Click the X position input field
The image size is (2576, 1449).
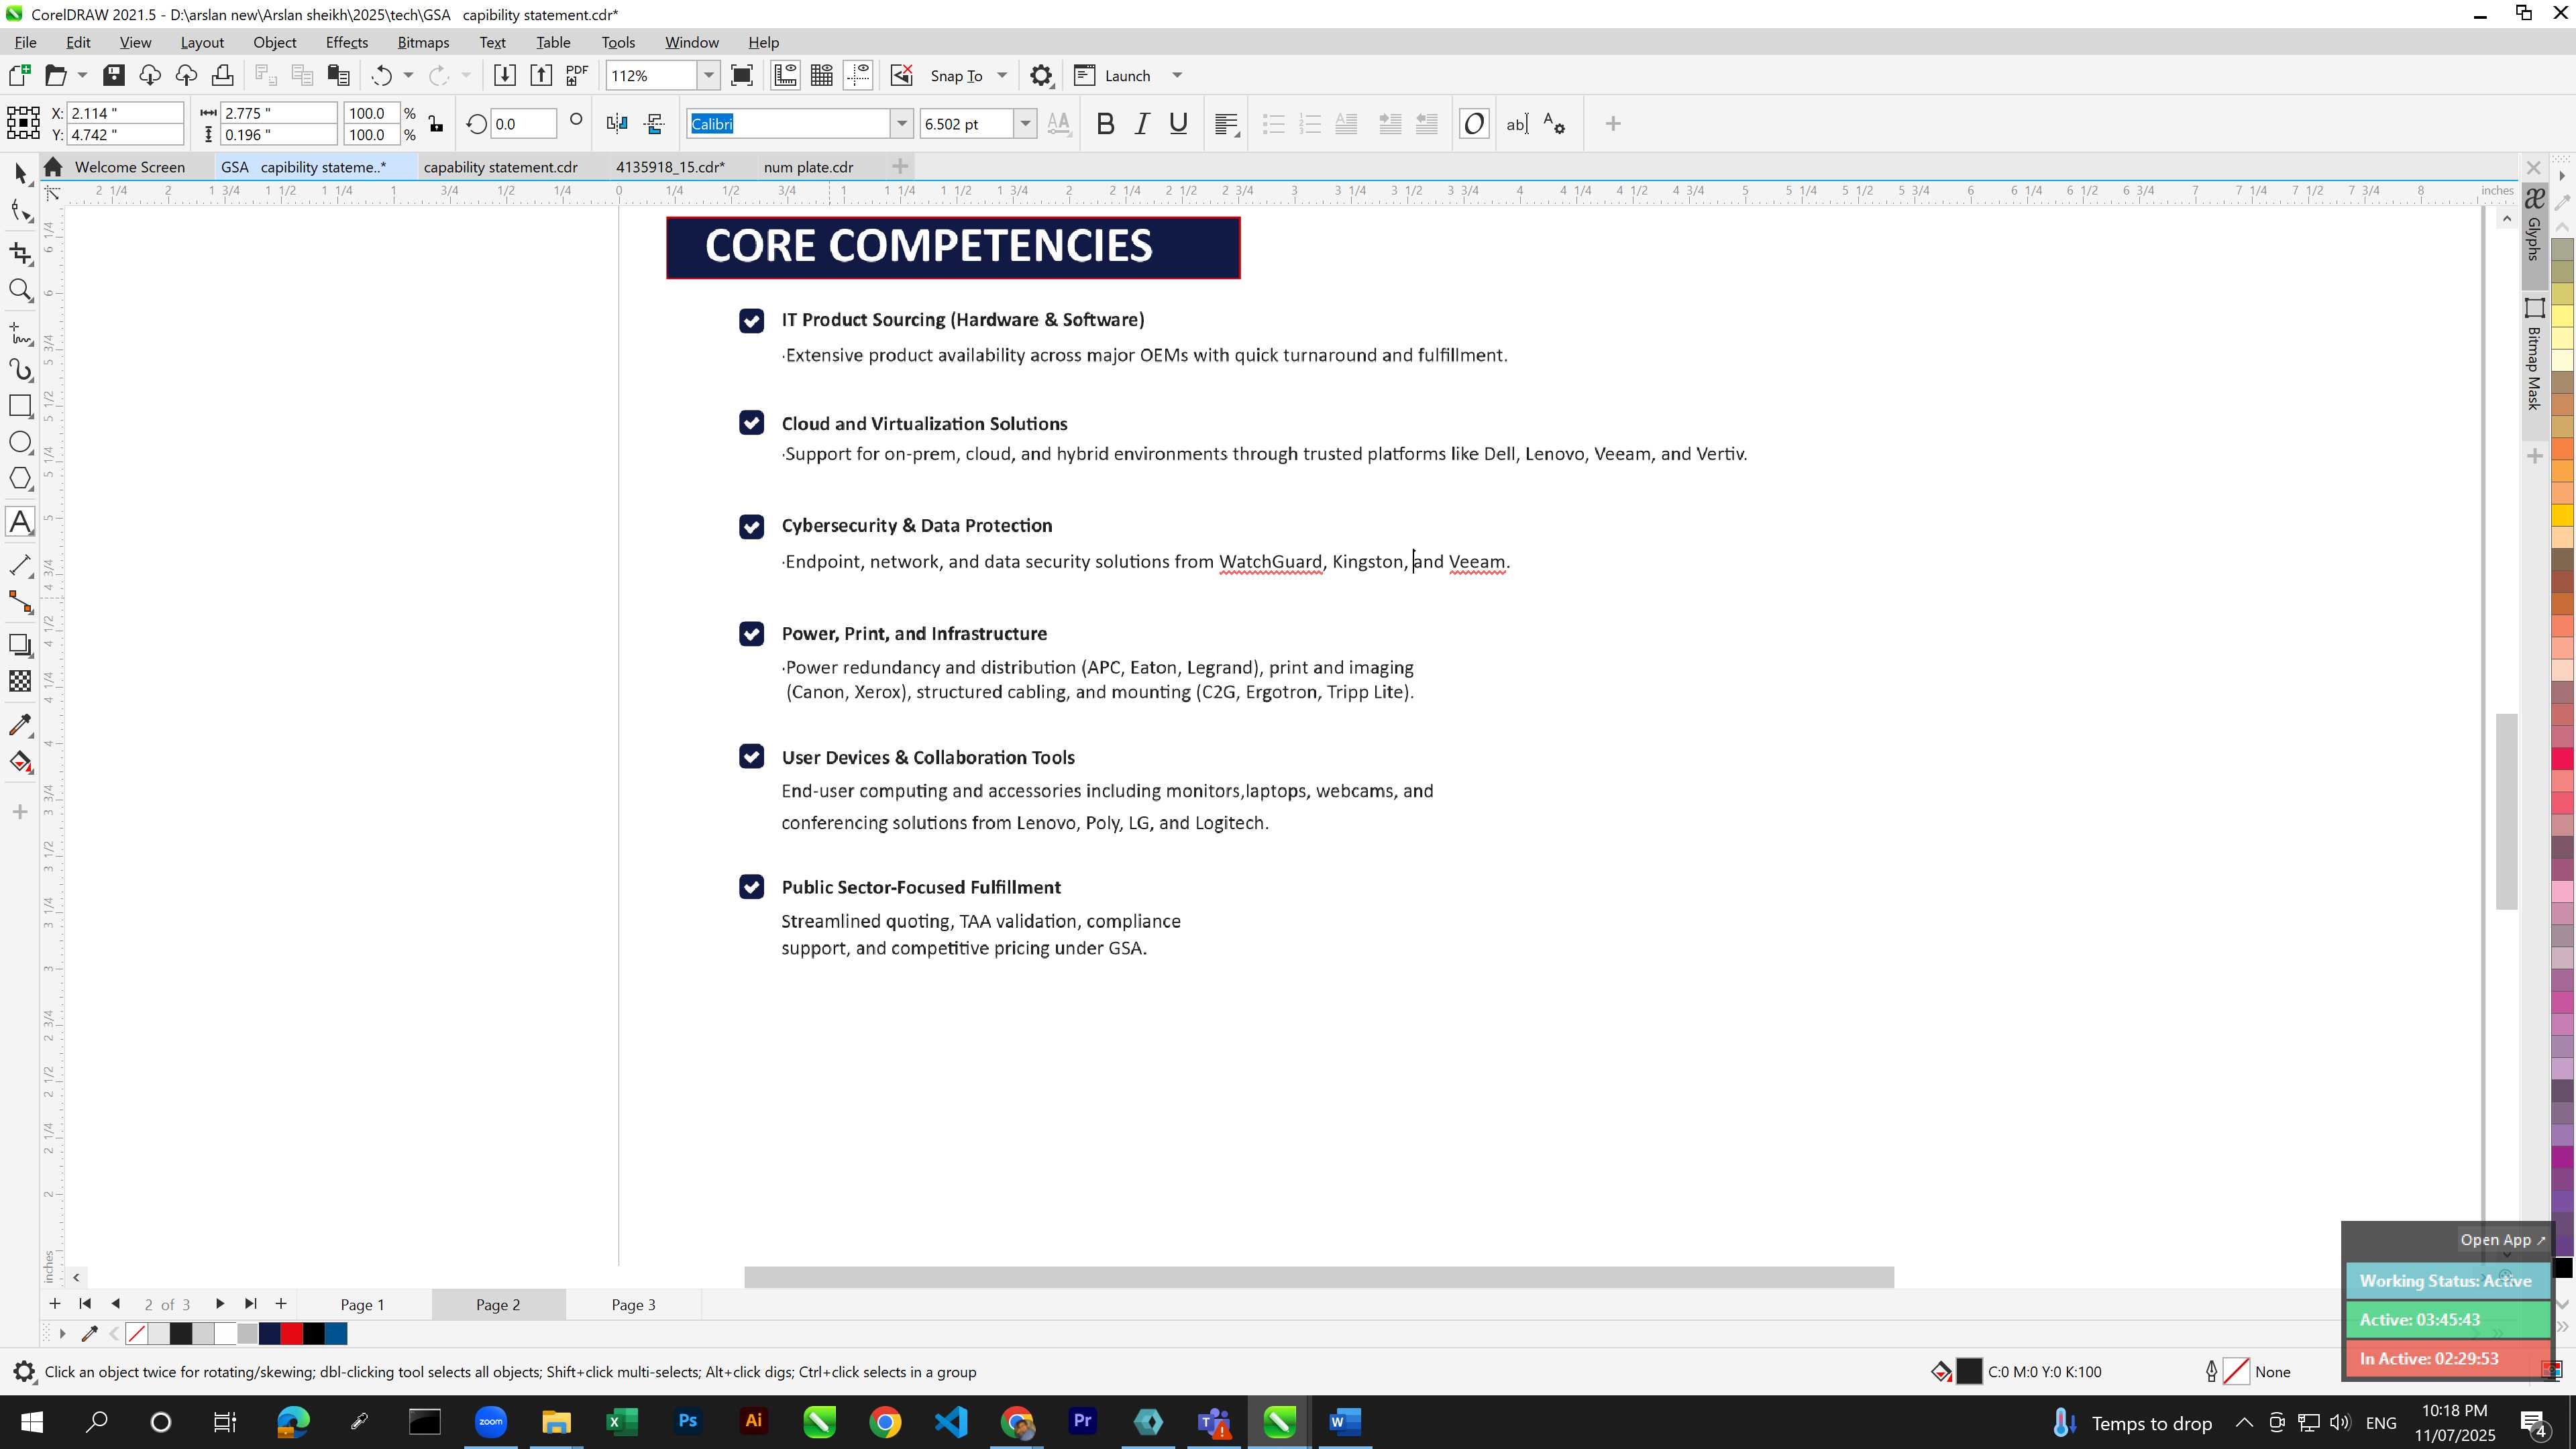(x=125, y=113)
